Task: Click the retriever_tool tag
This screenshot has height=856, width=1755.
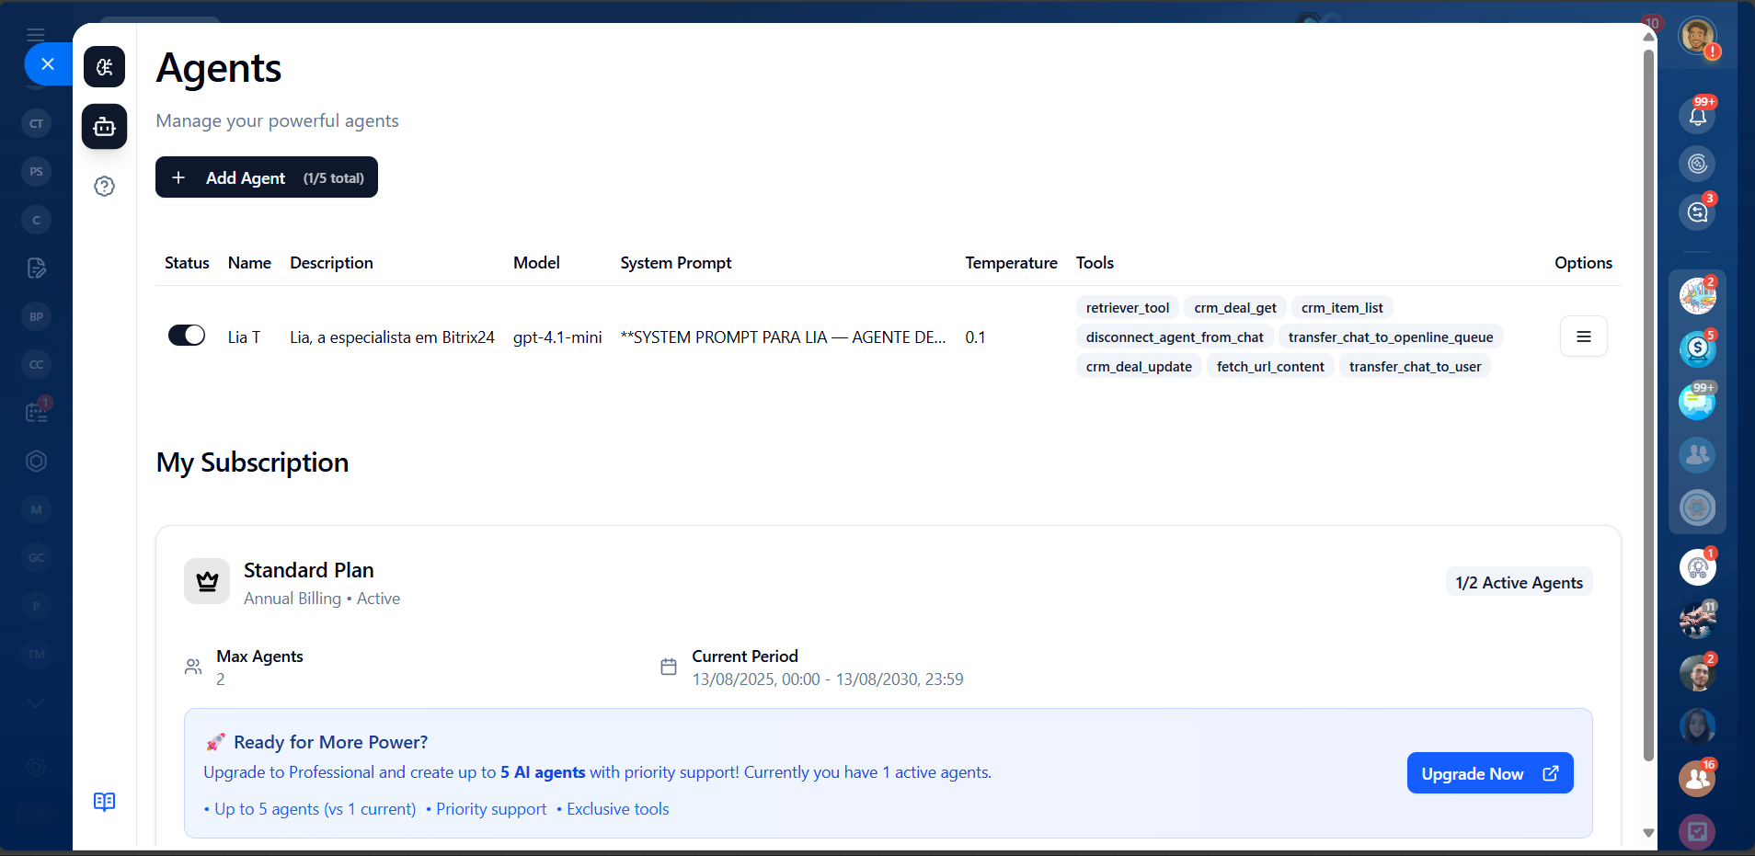Action: 1127,308
